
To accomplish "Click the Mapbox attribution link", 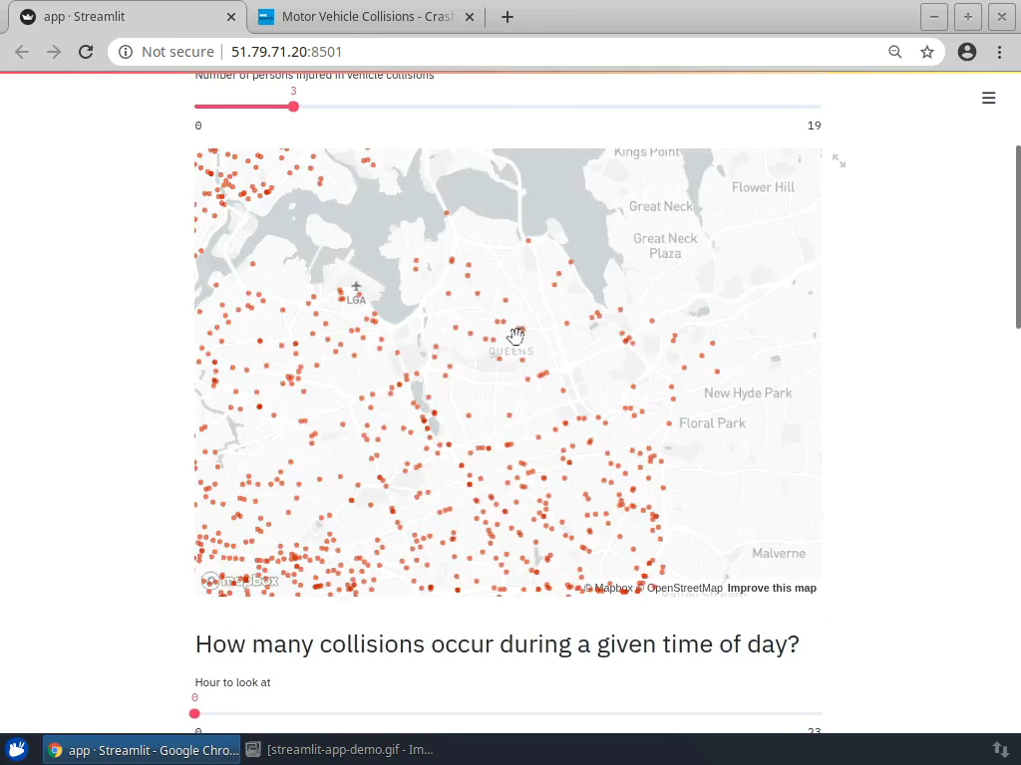I will pyautogui.click(x=608, y=588).
